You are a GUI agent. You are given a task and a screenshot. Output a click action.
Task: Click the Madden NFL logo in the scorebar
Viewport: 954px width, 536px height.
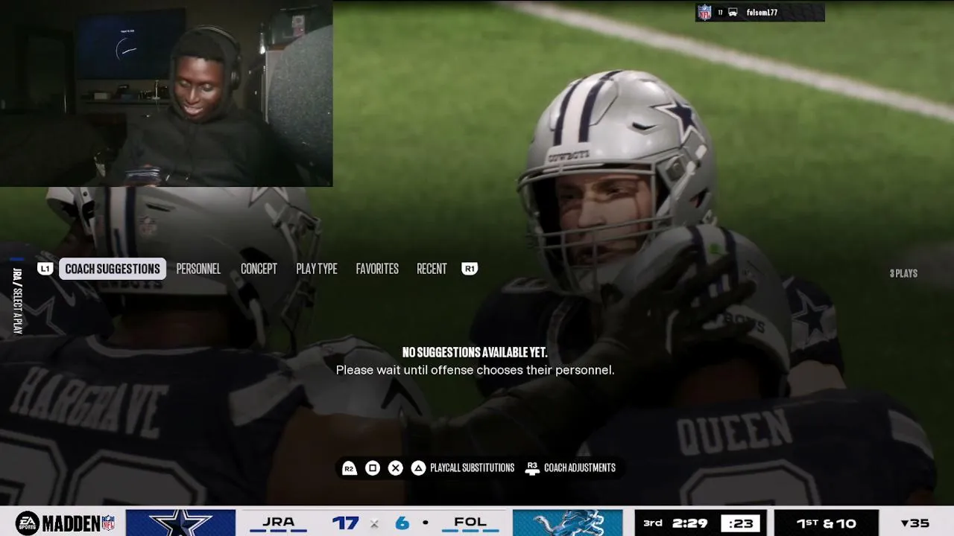pos(79,523)
